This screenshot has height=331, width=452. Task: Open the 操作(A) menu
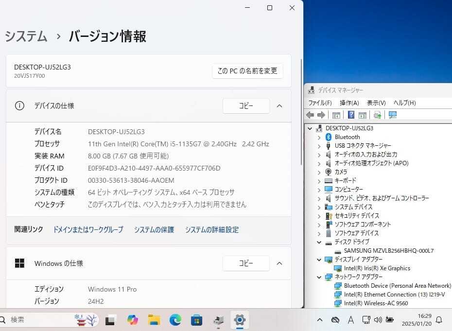[349, 103]
